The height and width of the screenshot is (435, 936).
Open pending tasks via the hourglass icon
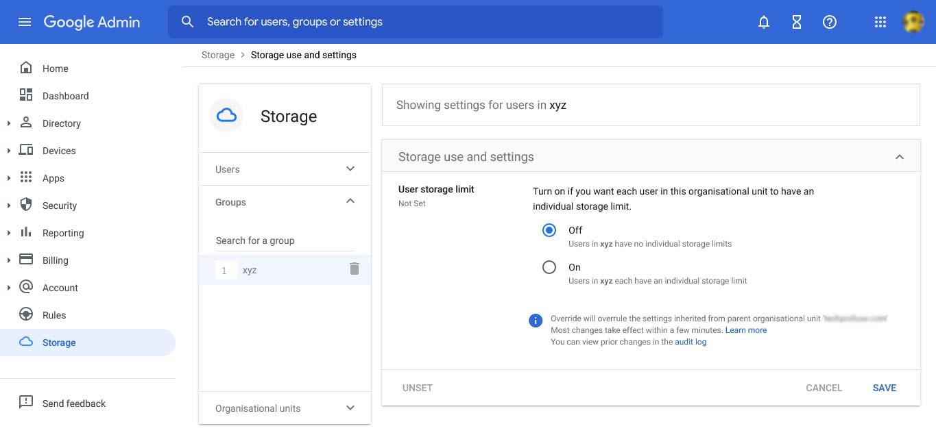click(796, 21)
